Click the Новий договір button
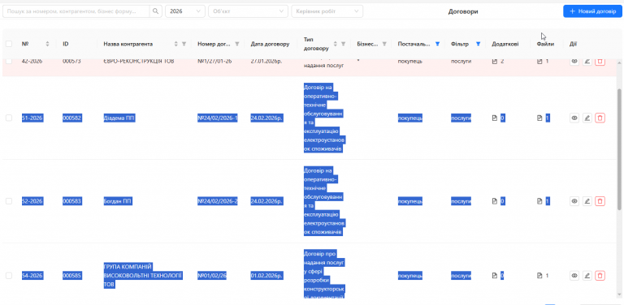 [x=592, y=11]
